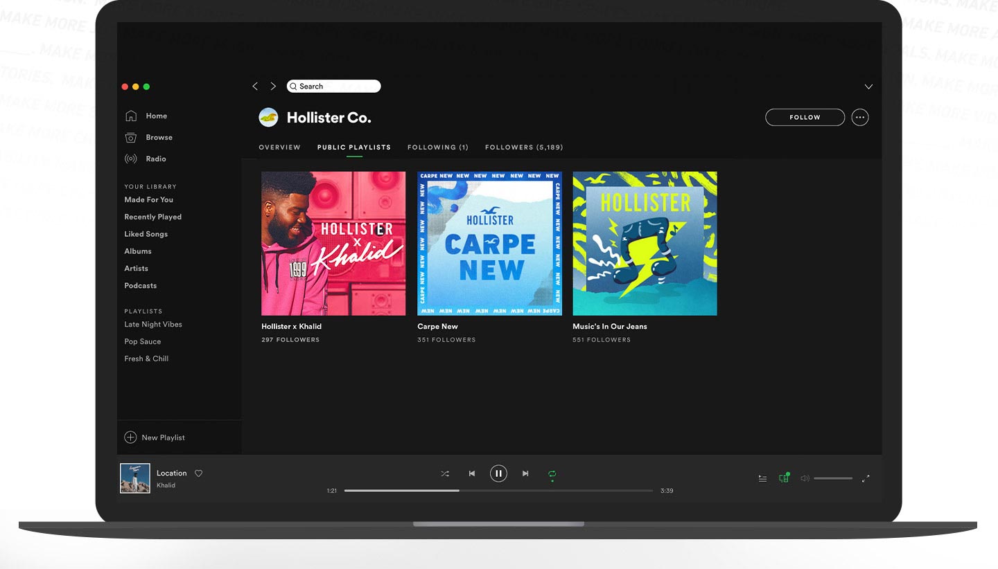Open Liked Songs

146,235
